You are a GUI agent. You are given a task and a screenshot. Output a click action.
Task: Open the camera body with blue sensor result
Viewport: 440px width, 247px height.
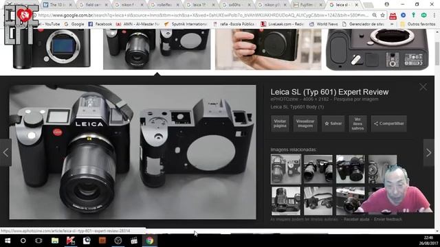click(52, 49)
